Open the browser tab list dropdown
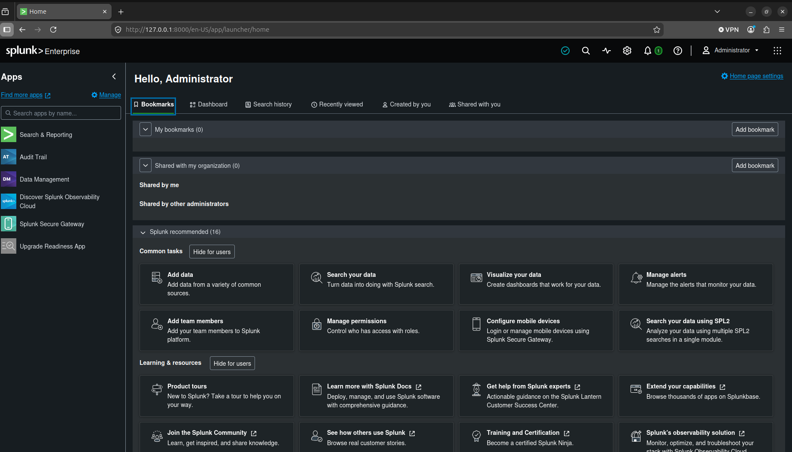 click(x=717, y=12)
